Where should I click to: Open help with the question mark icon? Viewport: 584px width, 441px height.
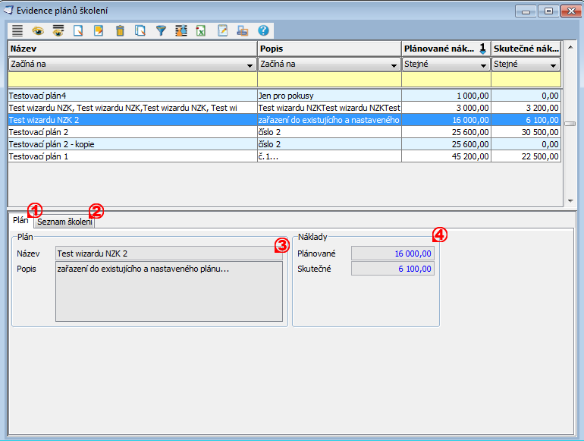pos(263,31)
